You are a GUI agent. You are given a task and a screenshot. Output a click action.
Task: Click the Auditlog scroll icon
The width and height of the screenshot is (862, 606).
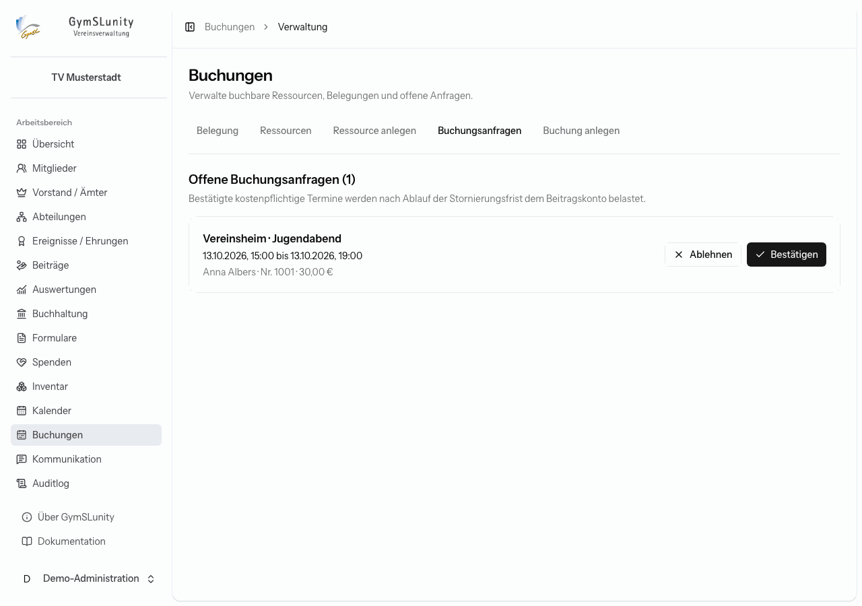[x=22, y=483]
